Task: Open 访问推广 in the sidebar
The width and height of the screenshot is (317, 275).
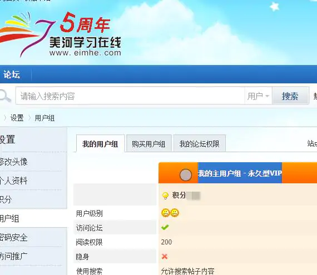Action: [14, 257]
